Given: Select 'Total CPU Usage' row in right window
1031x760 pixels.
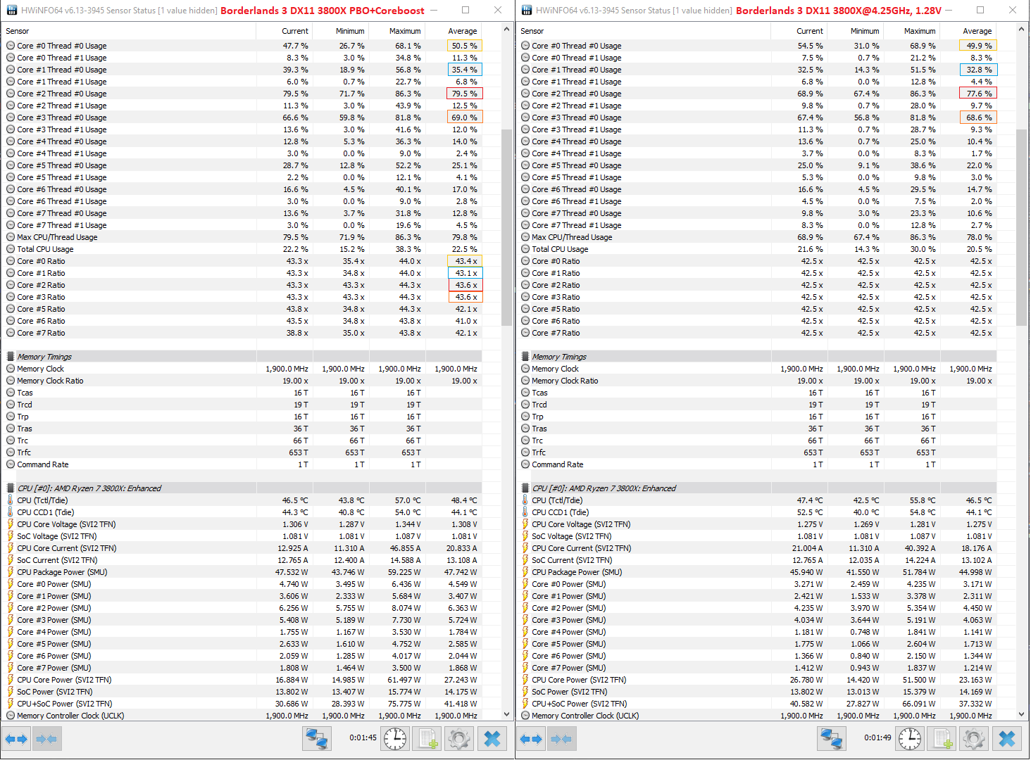Looking at the screenshot, I should 757,249.
